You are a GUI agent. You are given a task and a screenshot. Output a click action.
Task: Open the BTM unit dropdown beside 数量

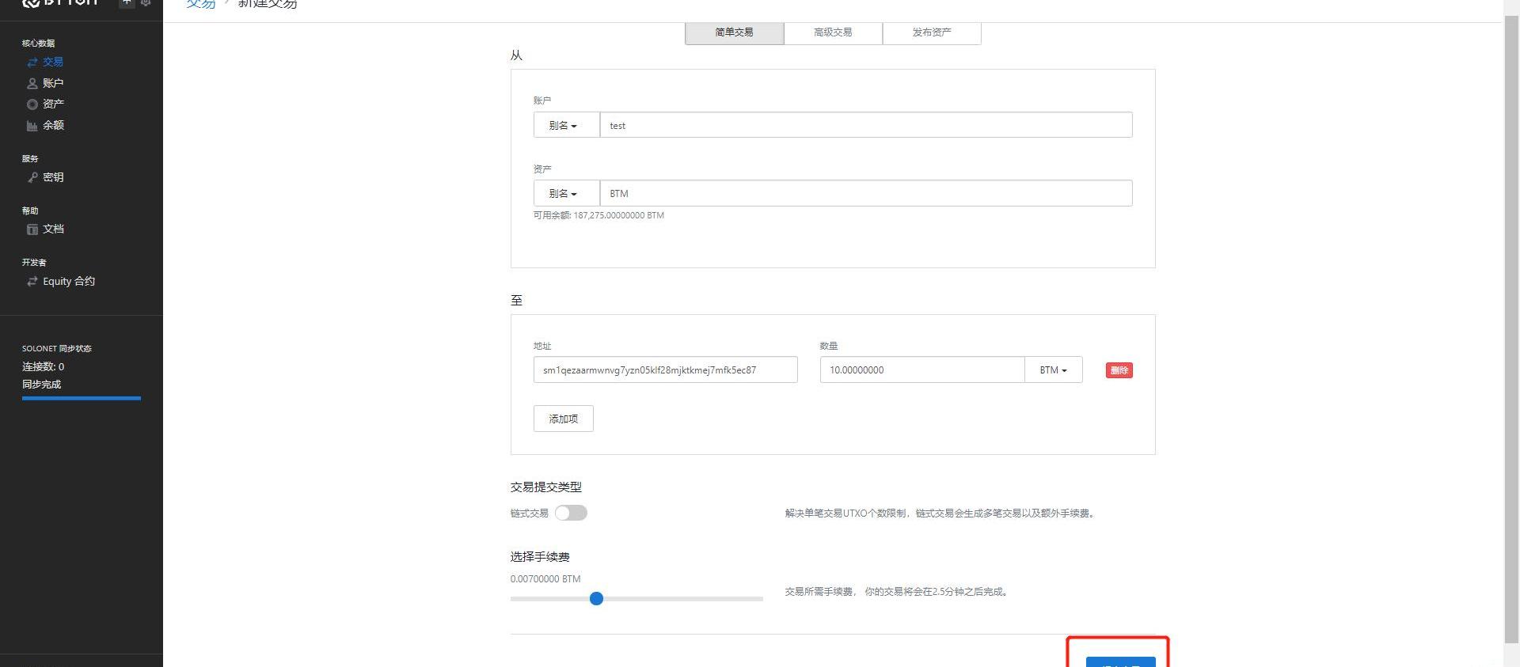[1053, 370]
